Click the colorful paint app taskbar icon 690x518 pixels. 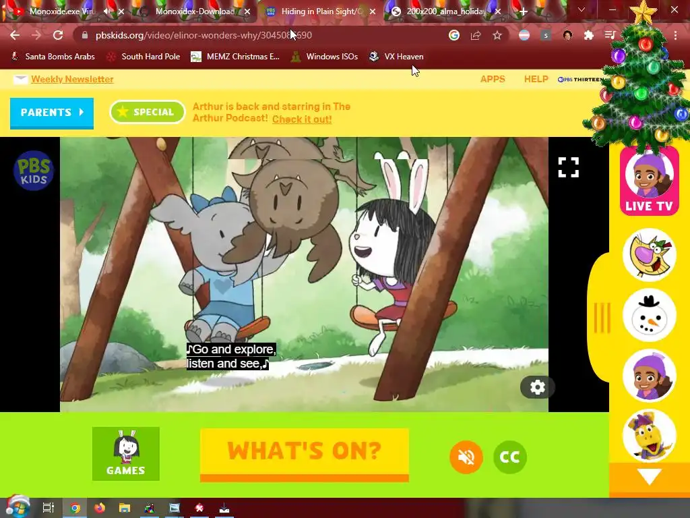tap(150, 508)
